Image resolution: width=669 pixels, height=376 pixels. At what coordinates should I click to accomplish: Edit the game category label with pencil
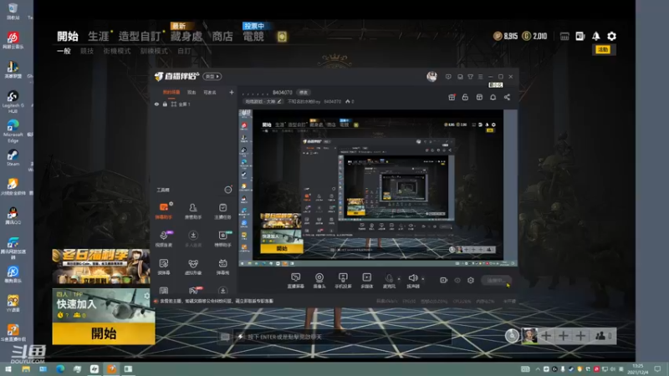point(263,101)
